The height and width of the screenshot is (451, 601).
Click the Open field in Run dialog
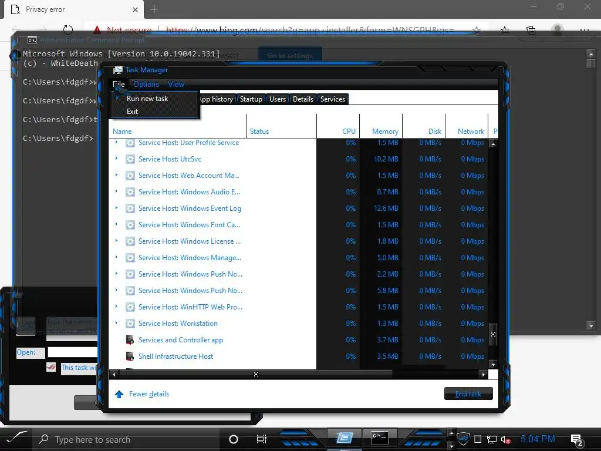72,352
